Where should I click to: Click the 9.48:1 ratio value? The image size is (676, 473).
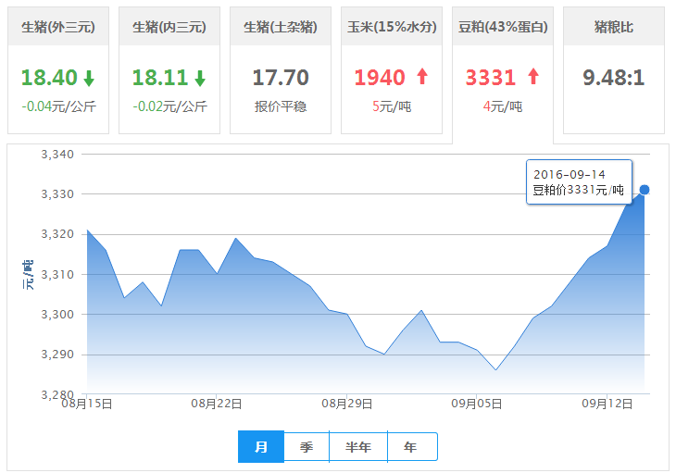click(614, 78)
